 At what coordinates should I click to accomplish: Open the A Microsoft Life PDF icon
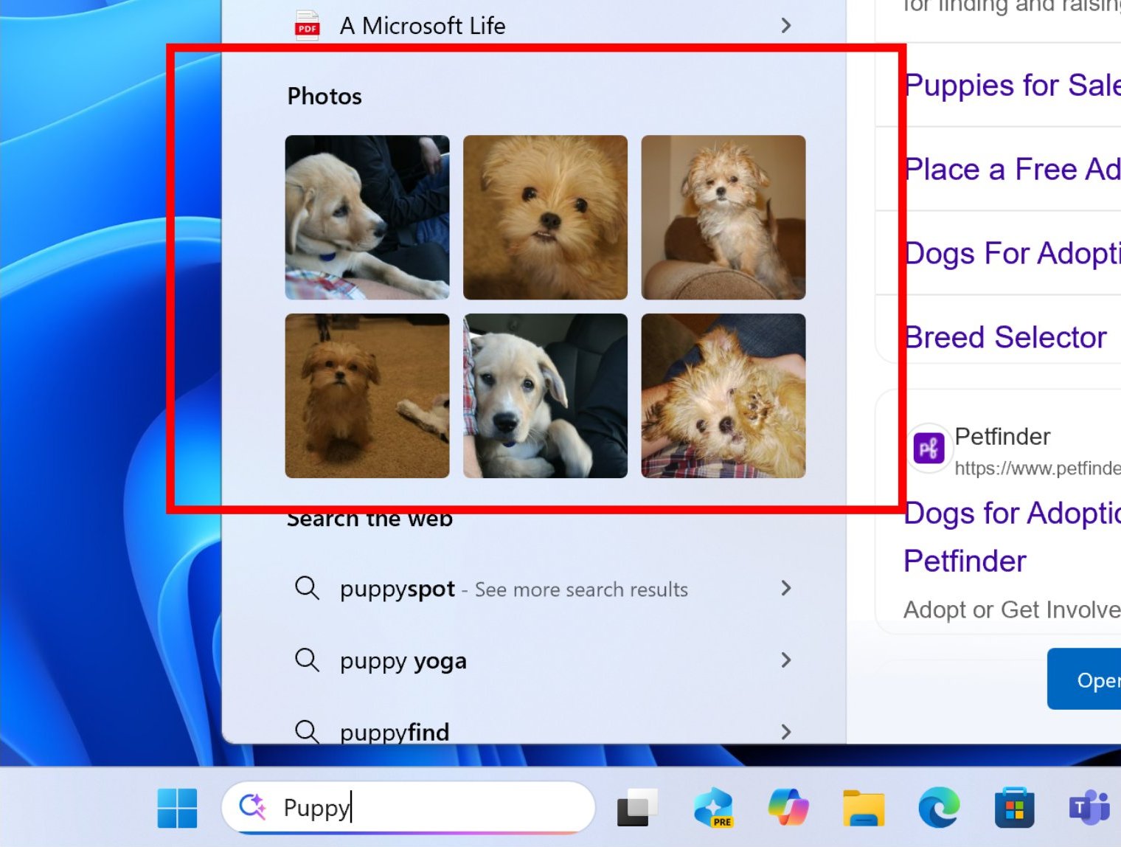[x=306, y=25]
